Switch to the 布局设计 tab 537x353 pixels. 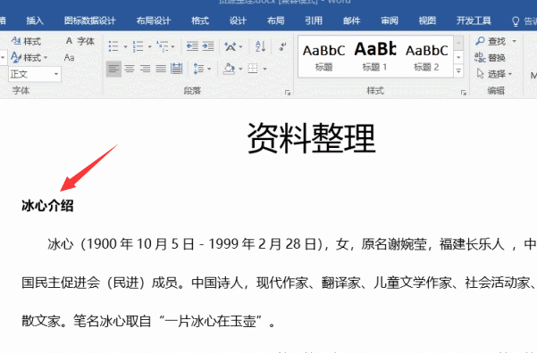[153, 21]
